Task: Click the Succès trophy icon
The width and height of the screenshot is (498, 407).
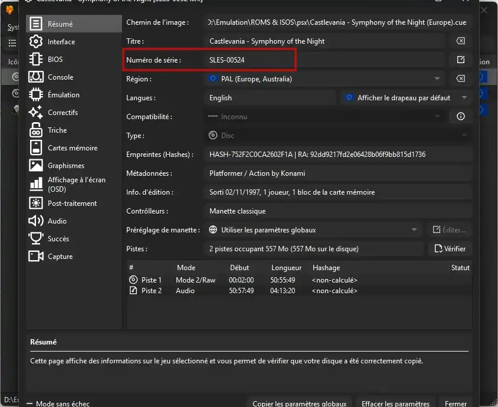Action: tap(36, 238)
